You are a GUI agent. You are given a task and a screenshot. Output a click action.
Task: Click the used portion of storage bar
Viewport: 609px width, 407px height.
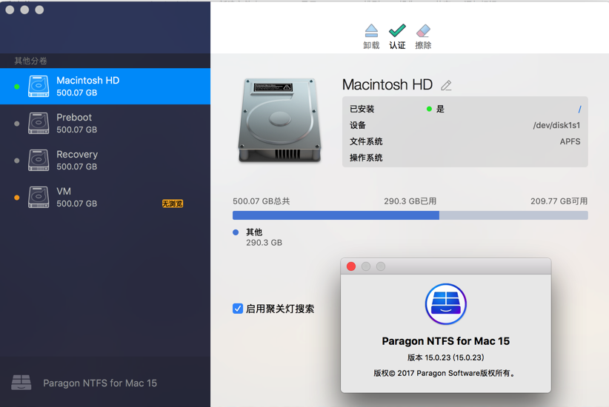coord(336,215)
